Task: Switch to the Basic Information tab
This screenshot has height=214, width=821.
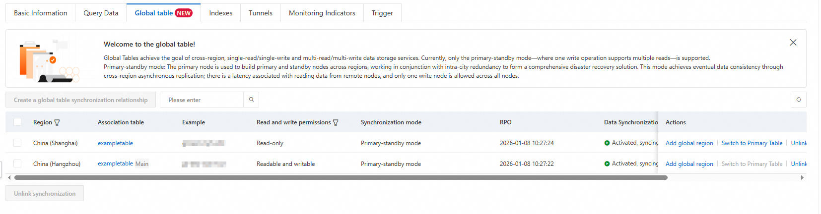Action: coord(40,13)
